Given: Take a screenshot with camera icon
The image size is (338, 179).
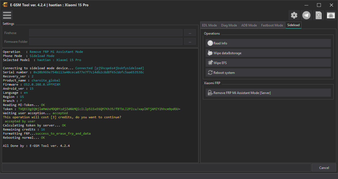Looking at the screenshot, I should (x=331, y=15).
